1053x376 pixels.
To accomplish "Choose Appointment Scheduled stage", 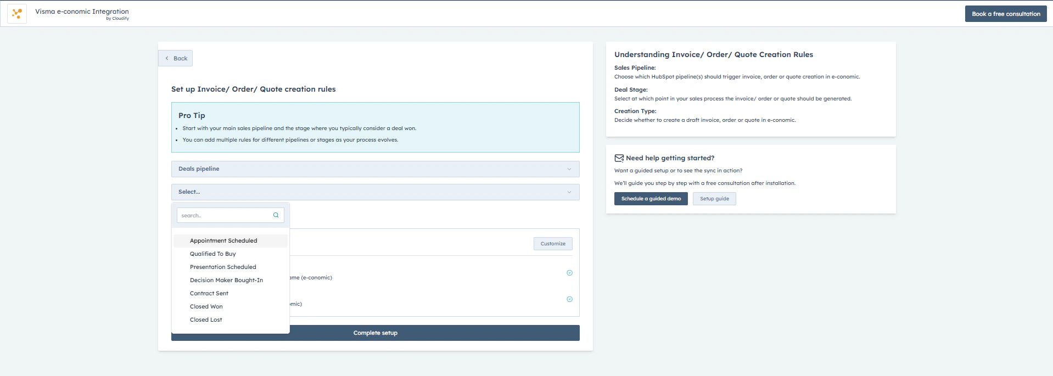I will [x=231, y=241].
